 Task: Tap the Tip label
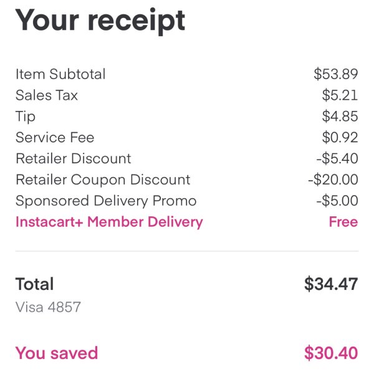click(26, 117)
